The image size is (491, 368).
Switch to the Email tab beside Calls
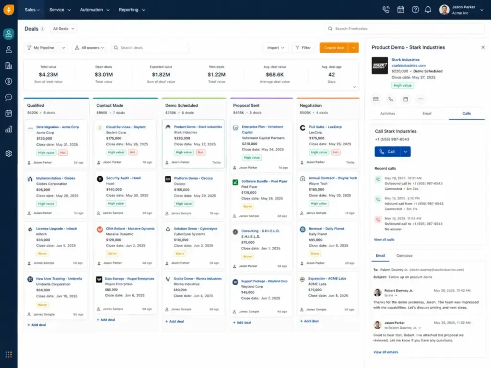(x=427, y=114)
